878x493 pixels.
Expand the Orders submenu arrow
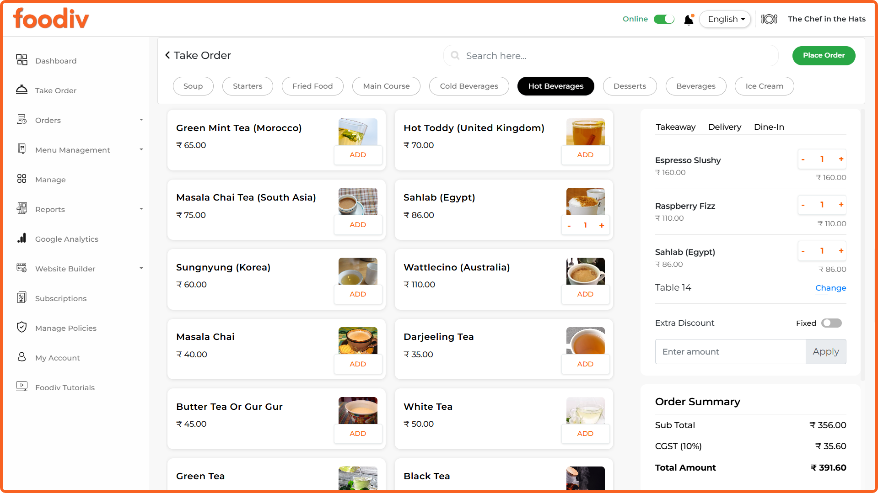pos(141,120)
